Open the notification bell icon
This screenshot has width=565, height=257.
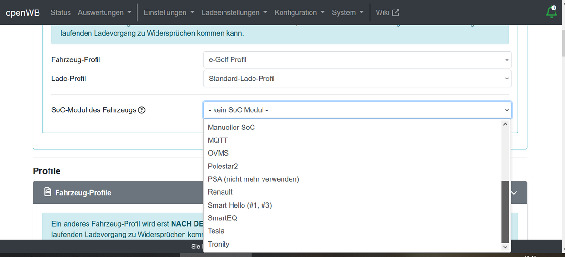(x=552, y=12)
